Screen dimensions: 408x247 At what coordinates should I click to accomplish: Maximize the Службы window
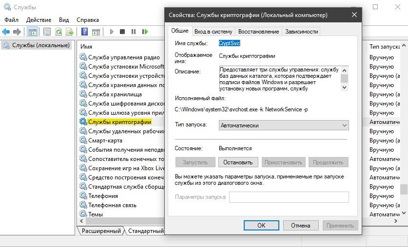[x=375, y=7]
